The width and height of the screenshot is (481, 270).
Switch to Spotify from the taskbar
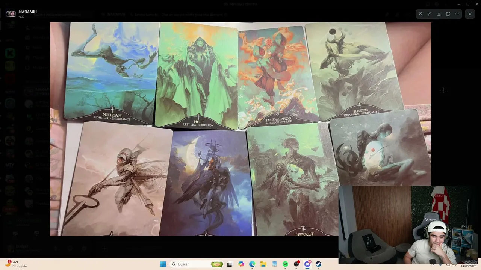(x=285, y=264)
